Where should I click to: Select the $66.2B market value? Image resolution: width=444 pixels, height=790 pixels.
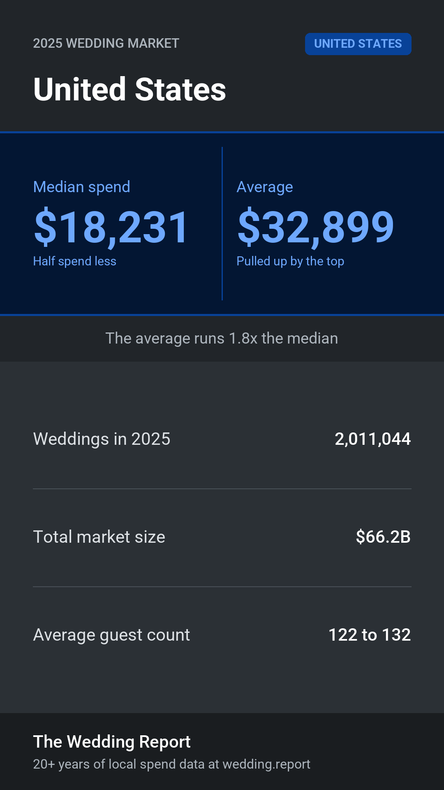pos(383,537)
